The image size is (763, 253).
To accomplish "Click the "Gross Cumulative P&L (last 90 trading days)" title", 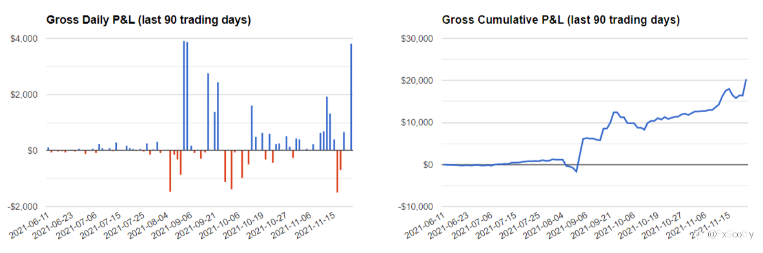I will pos(560,21).
